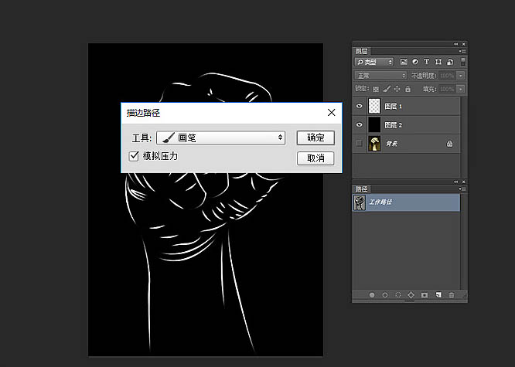Uncheck the 模拟压力 checkbox
515x367 pixels.
pos(134,156)
